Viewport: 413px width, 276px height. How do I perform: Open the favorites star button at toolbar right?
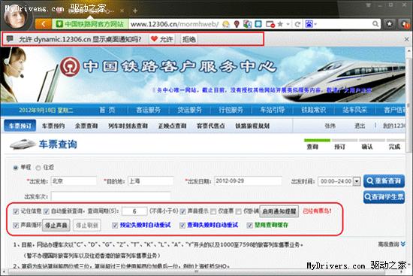[389, 24]
